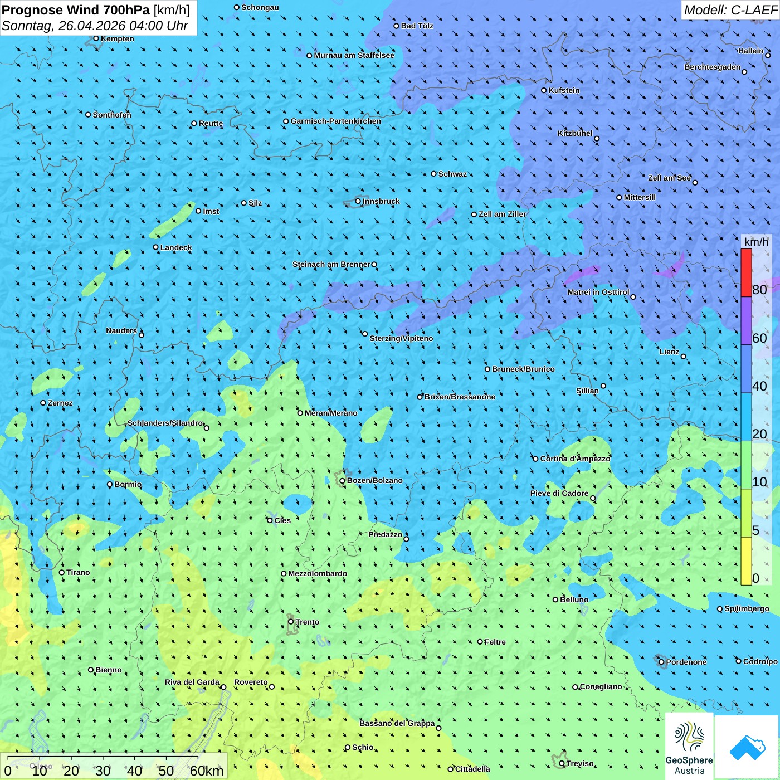
Task: Click the Pordenone city marker dot
Action: point(661,662)
